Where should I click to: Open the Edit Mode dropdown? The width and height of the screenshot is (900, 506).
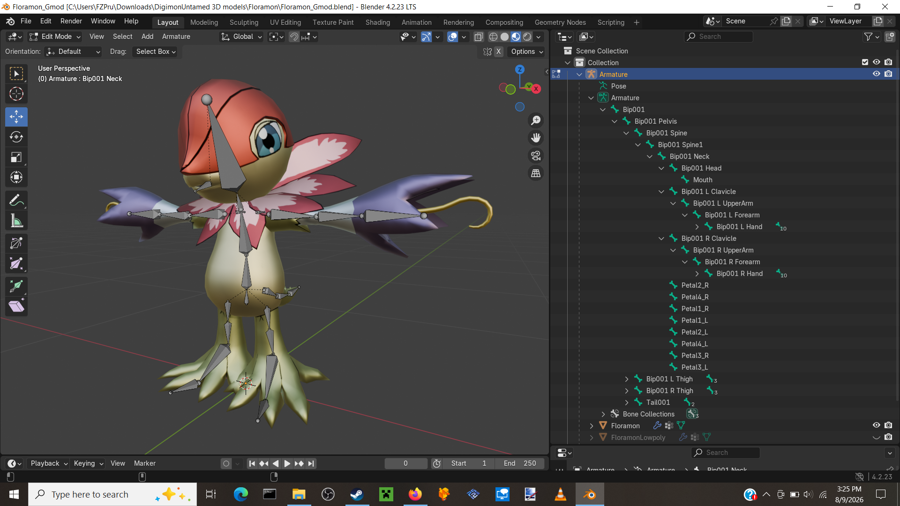pyautogui.click(x=55, y=37)
